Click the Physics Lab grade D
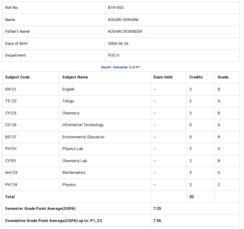This screenshot has height=229, width=244. point(219,149)
